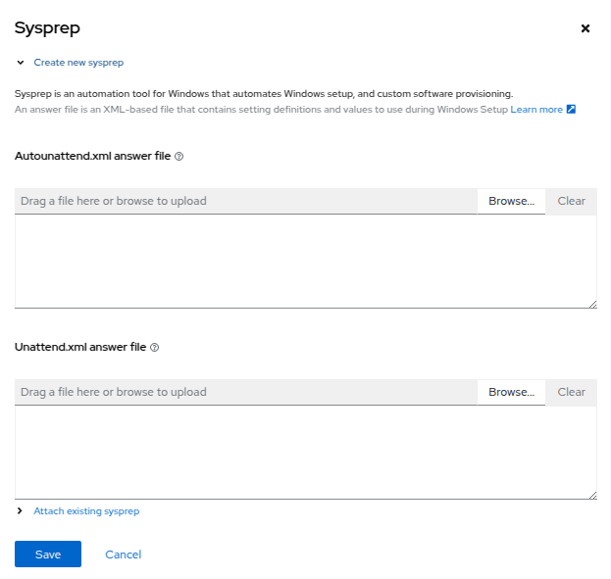Clear the Unattend.xml file selection
The height and width of the screenshot is (579, 611).
[x=571, y=392]
